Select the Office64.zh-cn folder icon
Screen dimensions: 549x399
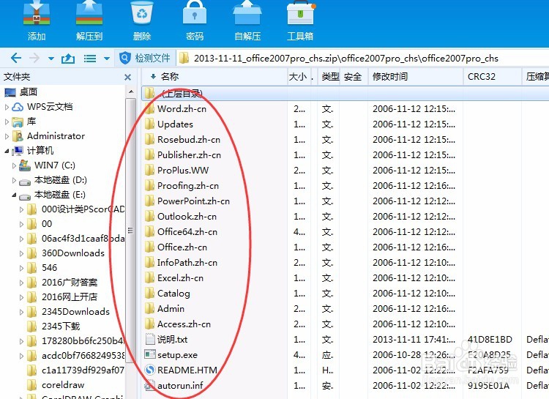point(149,232)
